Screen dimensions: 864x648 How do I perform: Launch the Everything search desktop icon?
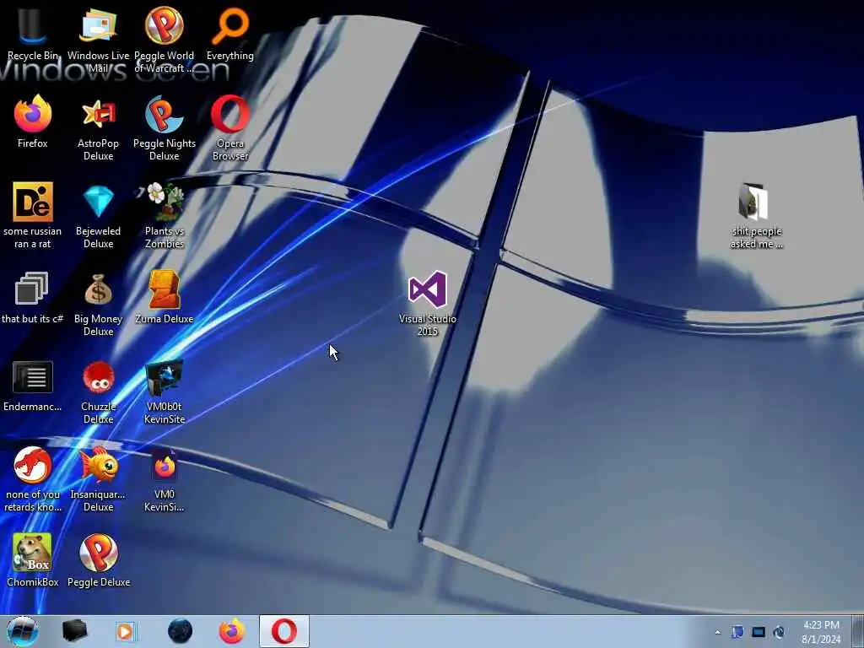click(x=230, y=26)
